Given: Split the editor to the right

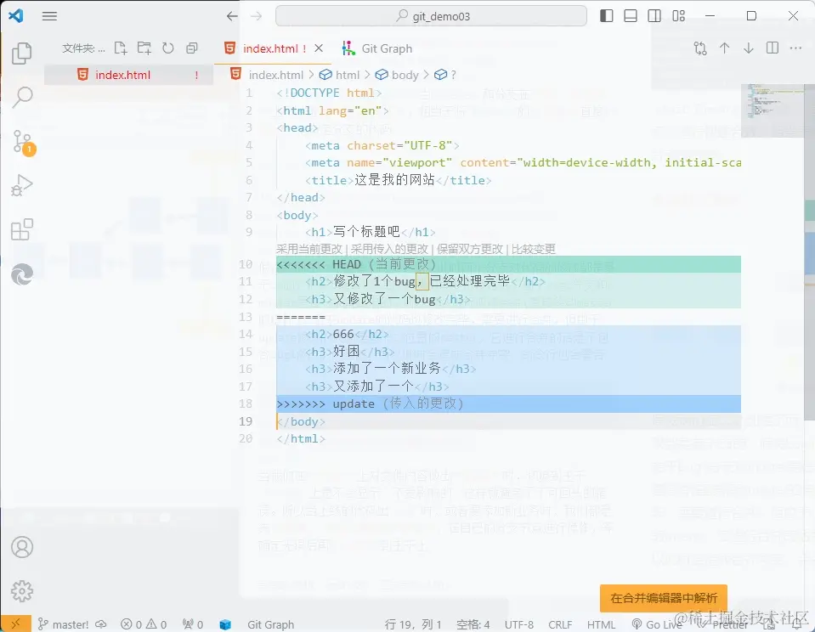Looking at the screenshot, I should tap(773, 48).
